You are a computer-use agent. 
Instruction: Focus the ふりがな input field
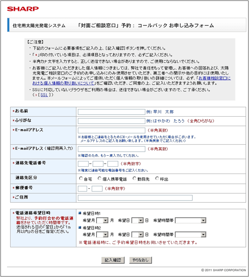pos(111,121)
